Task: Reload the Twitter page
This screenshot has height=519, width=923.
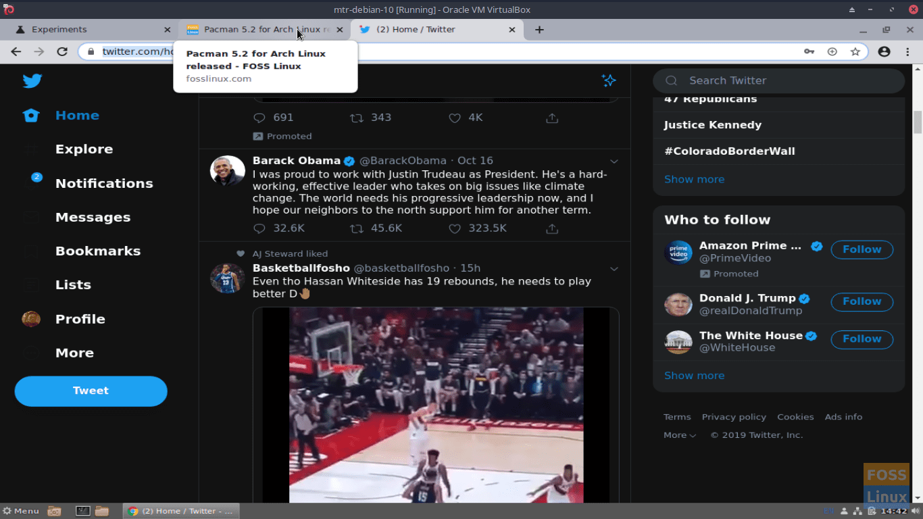Action: pos(62,52)
